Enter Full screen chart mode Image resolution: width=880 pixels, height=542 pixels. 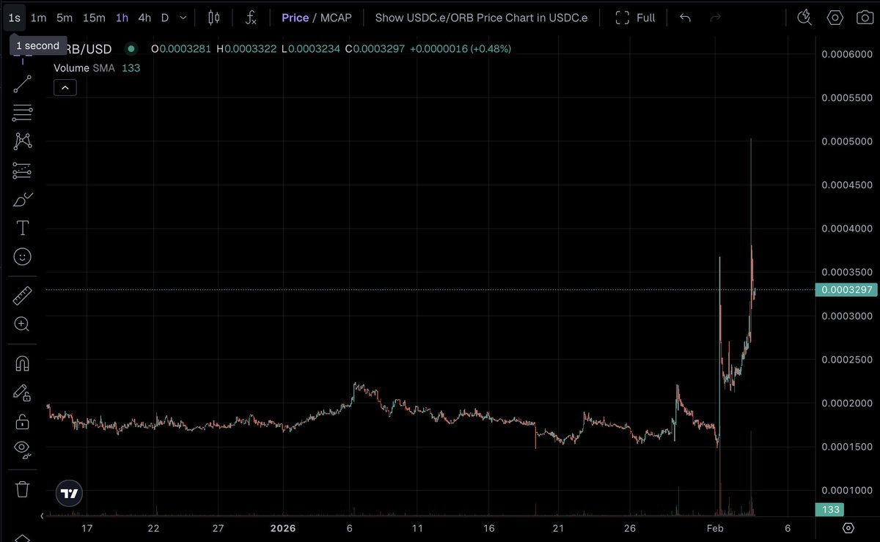[635, 18]
